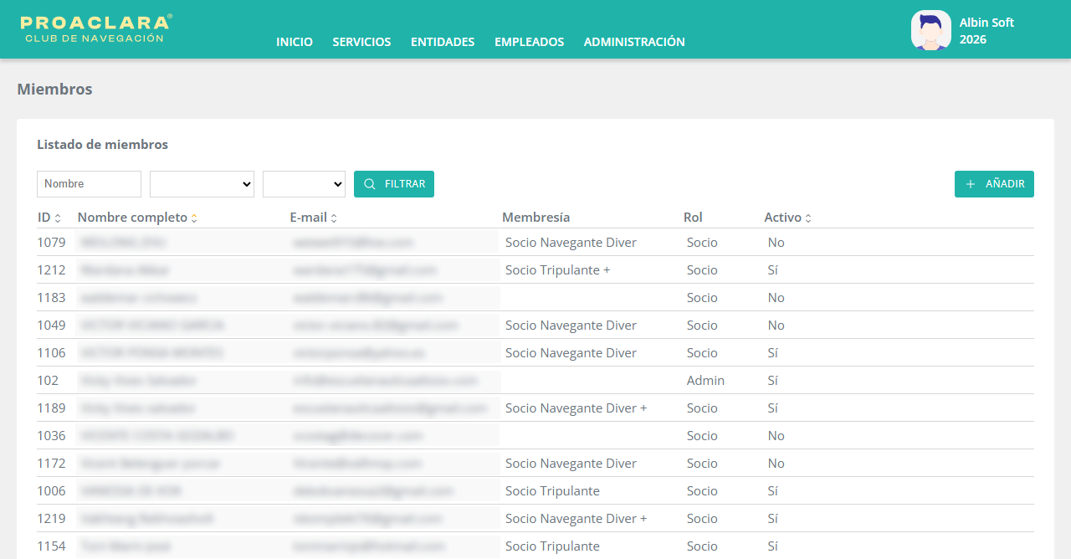Click Activo value No in row 1183
Image resolution: width=1071 pixels, height=559 pixels.
tap(776, 298)
